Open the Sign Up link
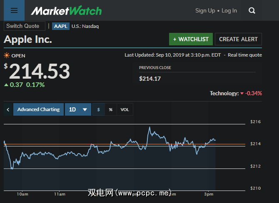 pyautogui.click(x=205, y=10)
